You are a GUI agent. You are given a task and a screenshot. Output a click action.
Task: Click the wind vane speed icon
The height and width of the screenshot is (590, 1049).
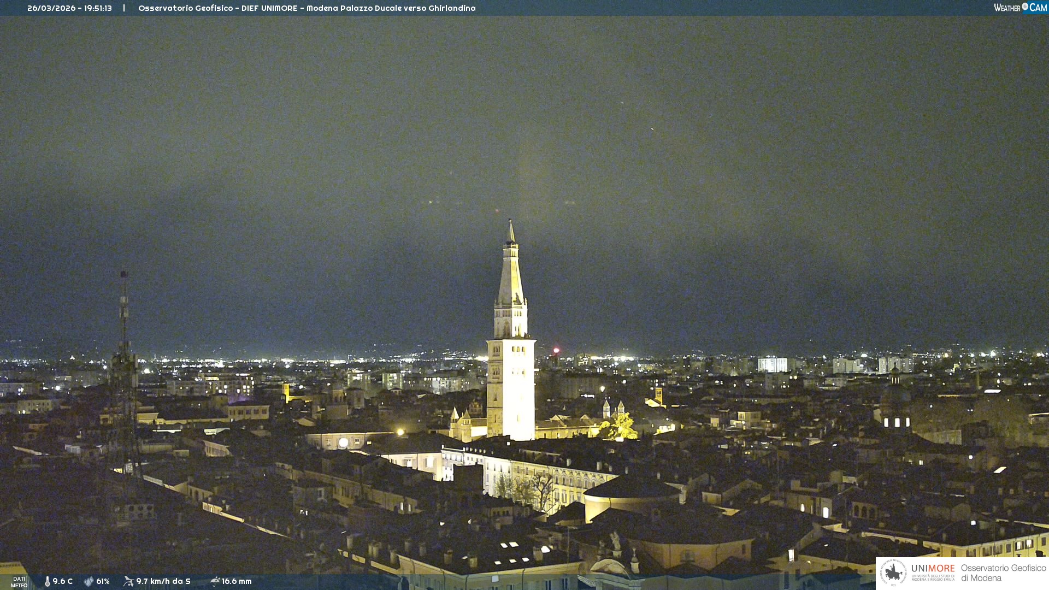(128, 581)
